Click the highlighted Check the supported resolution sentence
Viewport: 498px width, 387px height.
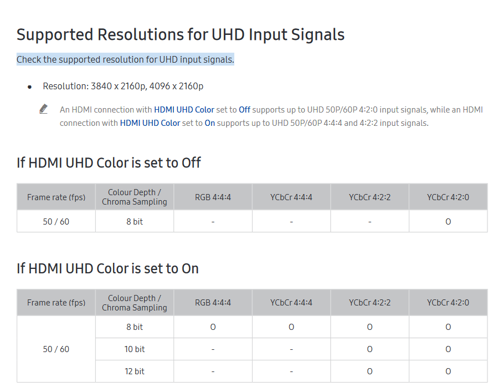125,59
